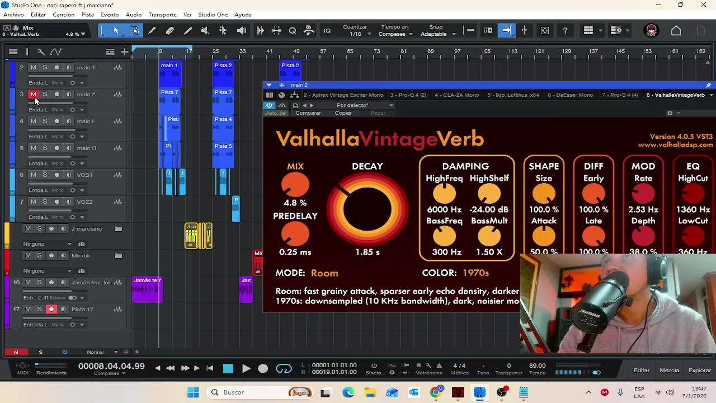Select the Range tool

click(x=134, y=31)
